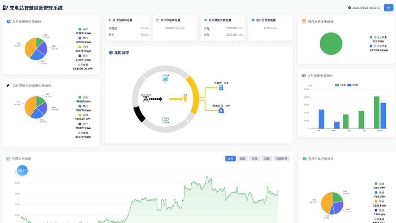Open the 其他负荷 power curve tab

[282, 159]
